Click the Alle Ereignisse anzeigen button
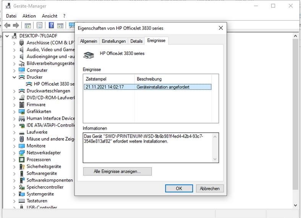301x218 pixels. click(x=117, y=171)
